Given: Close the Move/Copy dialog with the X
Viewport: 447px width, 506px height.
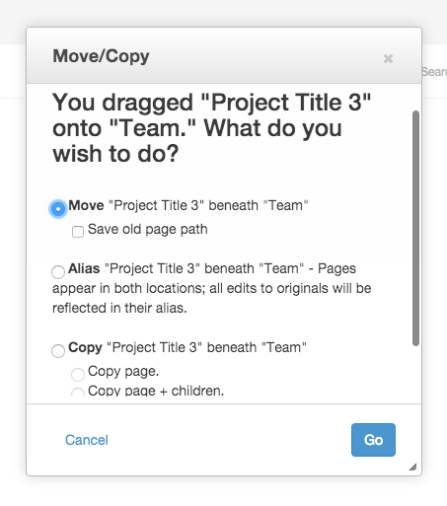Looking at the screenshot, I should tap(388, 58).
